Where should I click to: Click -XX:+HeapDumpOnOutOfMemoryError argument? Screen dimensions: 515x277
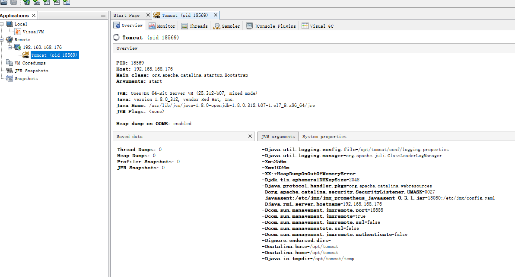(x=309, y=174)
